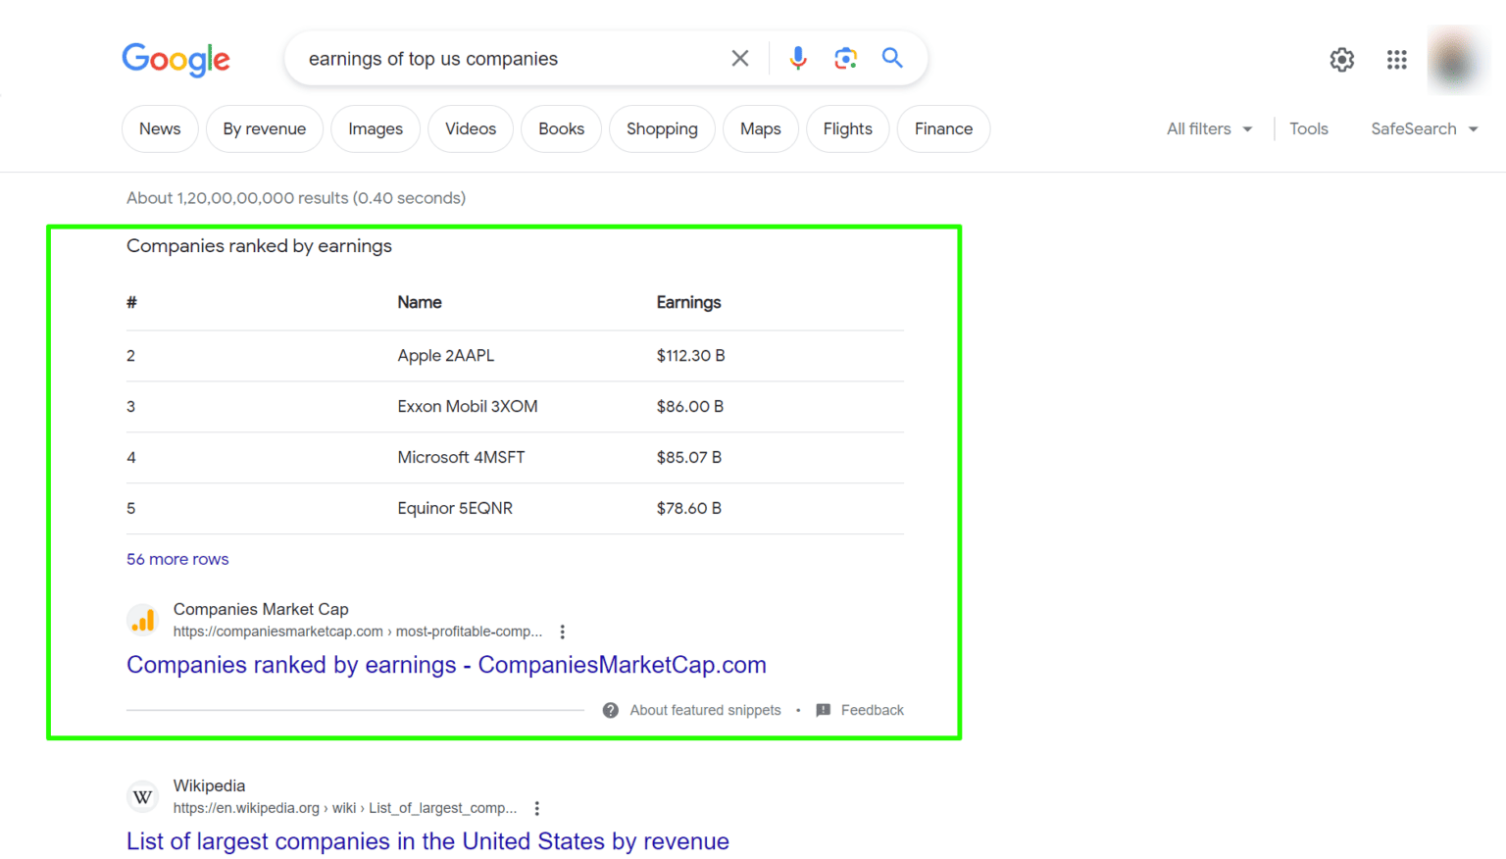
Task: Click the Companies Market Cap favicon
Action: [142, 620]
